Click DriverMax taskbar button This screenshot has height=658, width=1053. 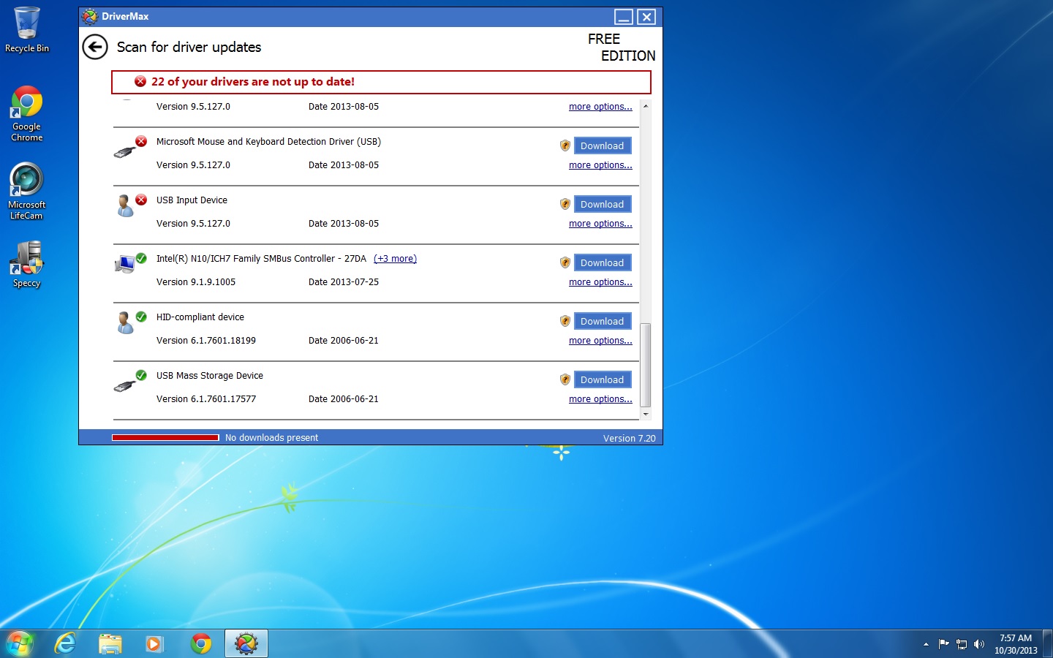[x=246, y=643]
